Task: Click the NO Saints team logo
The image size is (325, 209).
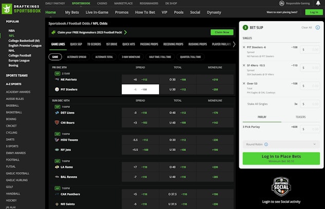Action: tap(57, 204)
